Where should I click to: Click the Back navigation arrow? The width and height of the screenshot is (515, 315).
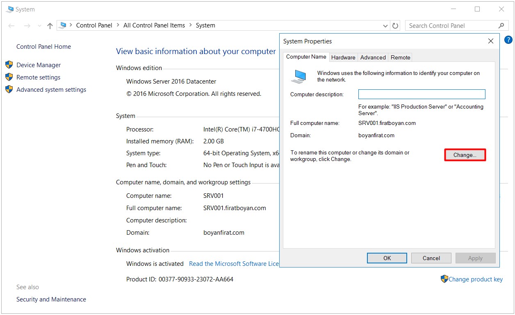click(x=11, y=25)
